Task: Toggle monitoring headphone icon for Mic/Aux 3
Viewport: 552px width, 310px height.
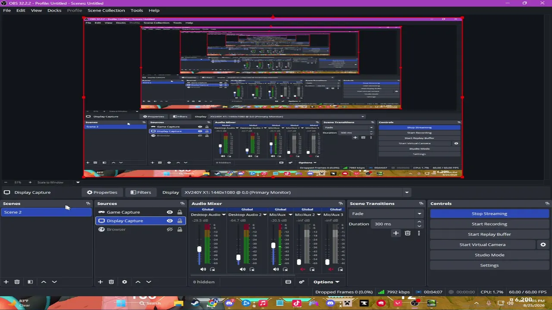Action: [341, 270]
